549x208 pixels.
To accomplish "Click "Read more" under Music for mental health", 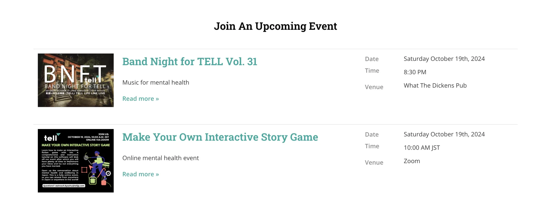I will (x=141, y=99).
